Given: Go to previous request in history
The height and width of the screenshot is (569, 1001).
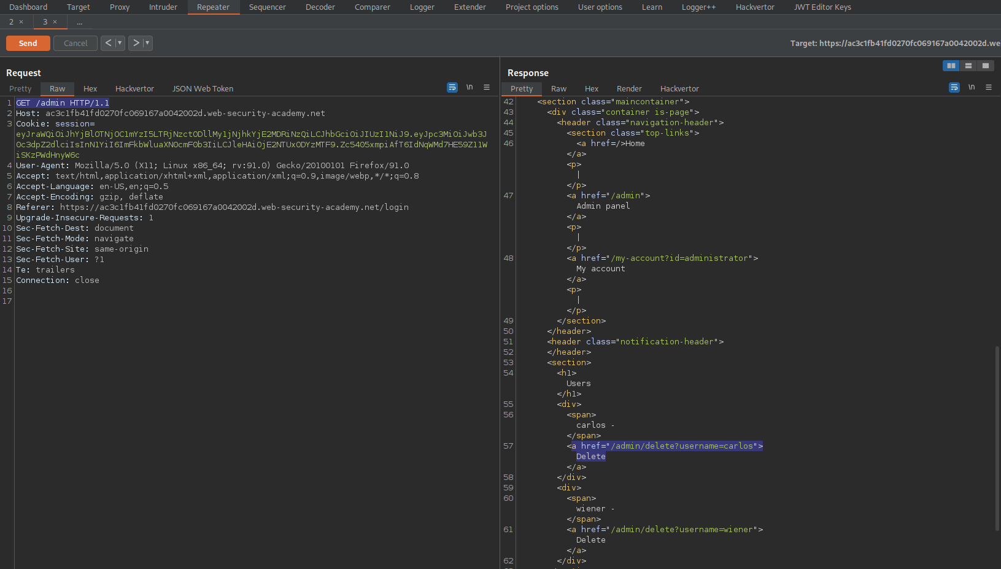Looking at the screenshot, I should click(x=108, y=43).
